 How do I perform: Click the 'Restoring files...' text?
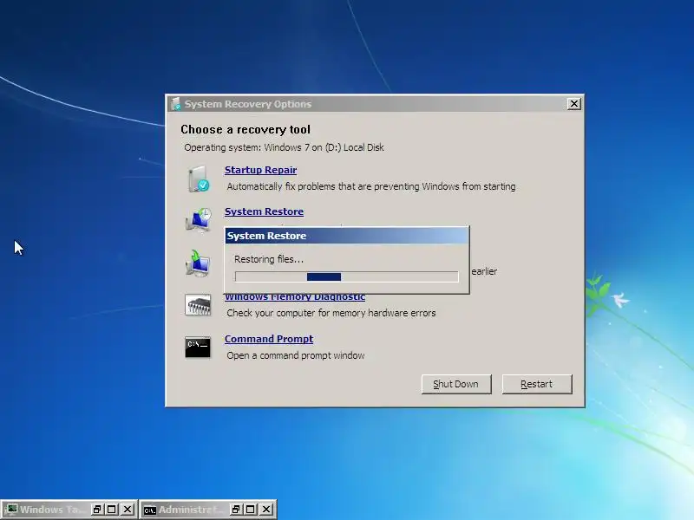coord(269,259)
